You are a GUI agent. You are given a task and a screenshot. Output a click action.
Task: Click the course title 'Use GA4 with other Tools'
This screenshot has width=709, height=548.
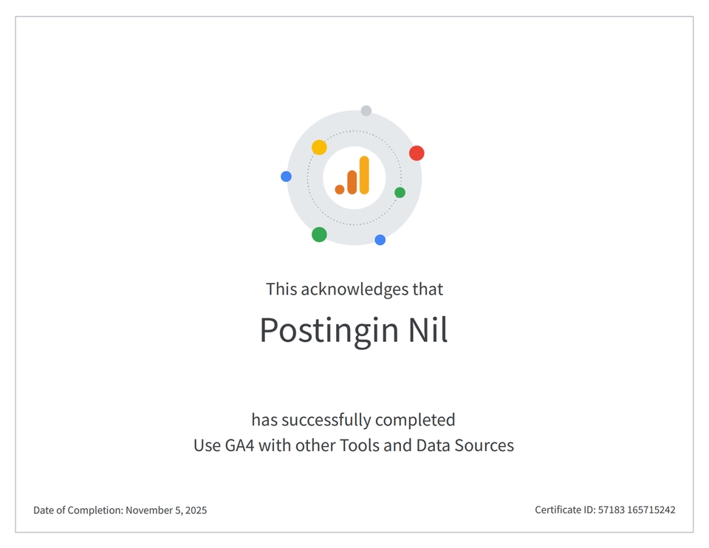point(354,445)
